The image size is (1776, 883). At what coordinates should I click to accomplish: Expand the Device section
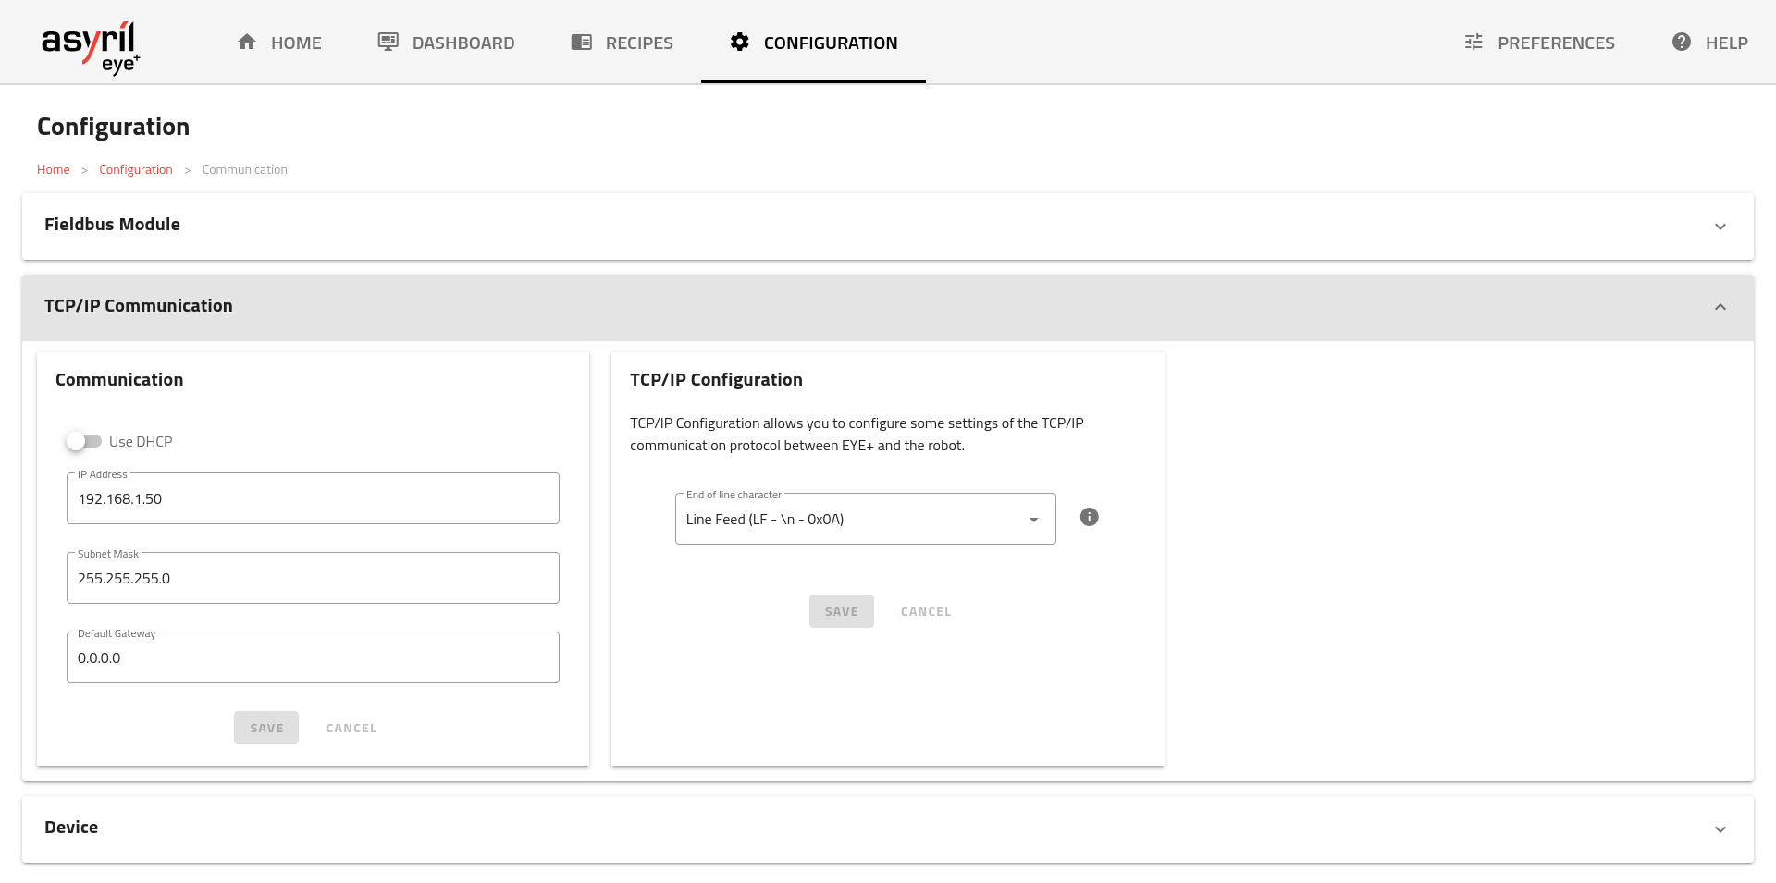point(1720,829)
